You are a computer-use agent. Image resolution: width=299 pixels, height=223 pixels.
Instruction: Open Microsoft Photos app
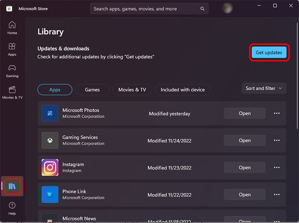point(245,113)
